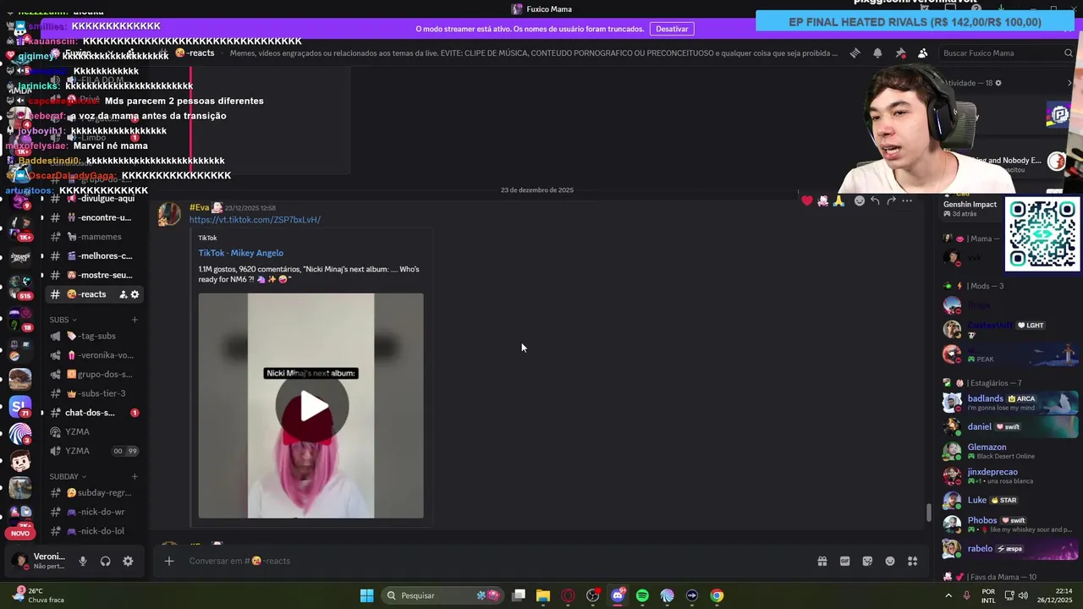Open the GIF picker
Image resolution: width=1083 pixels, height=609 pixels.
[844, 561]
